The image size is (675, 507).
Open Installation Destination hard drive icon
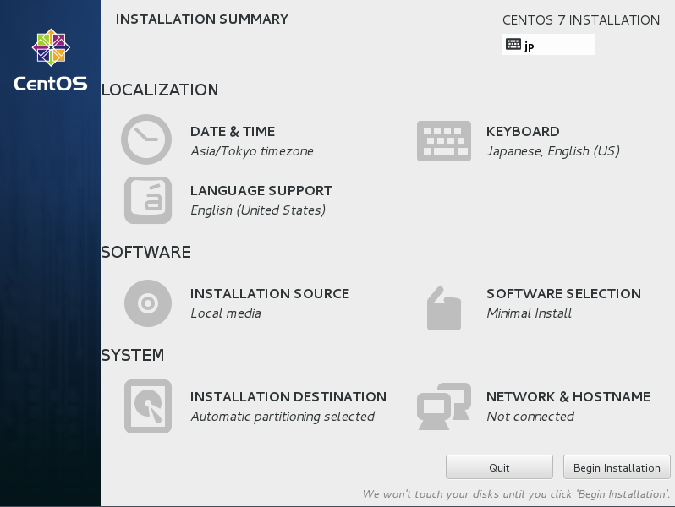148,406
